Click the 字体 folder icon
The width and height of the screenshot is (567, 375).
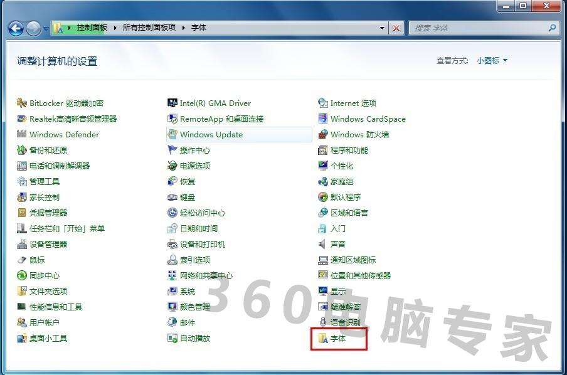coord(322,338)
